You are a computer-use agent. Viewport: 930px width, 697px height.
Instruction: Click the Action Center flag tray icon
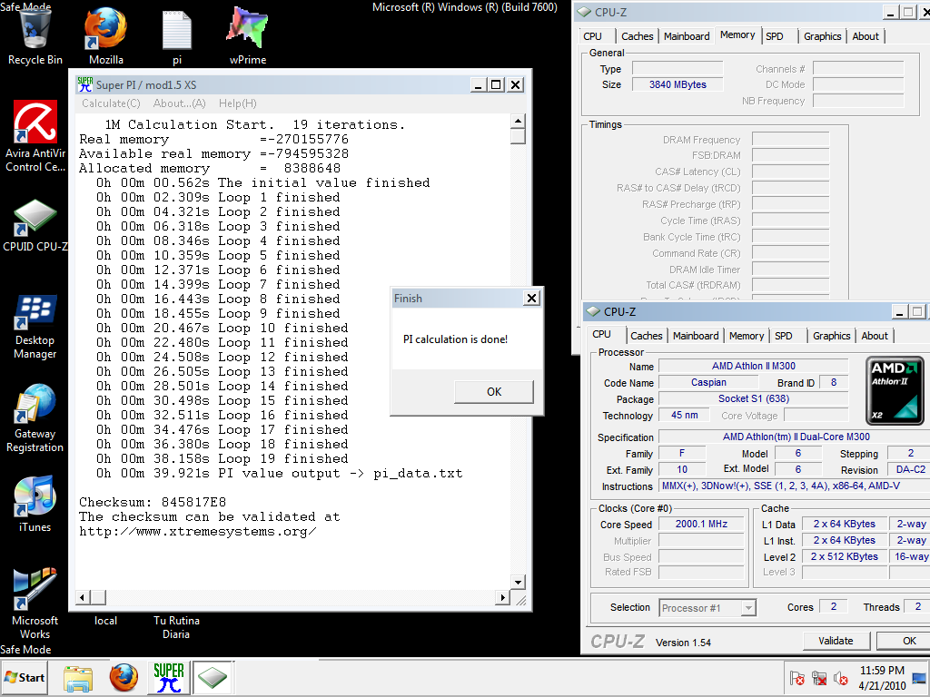796,677
